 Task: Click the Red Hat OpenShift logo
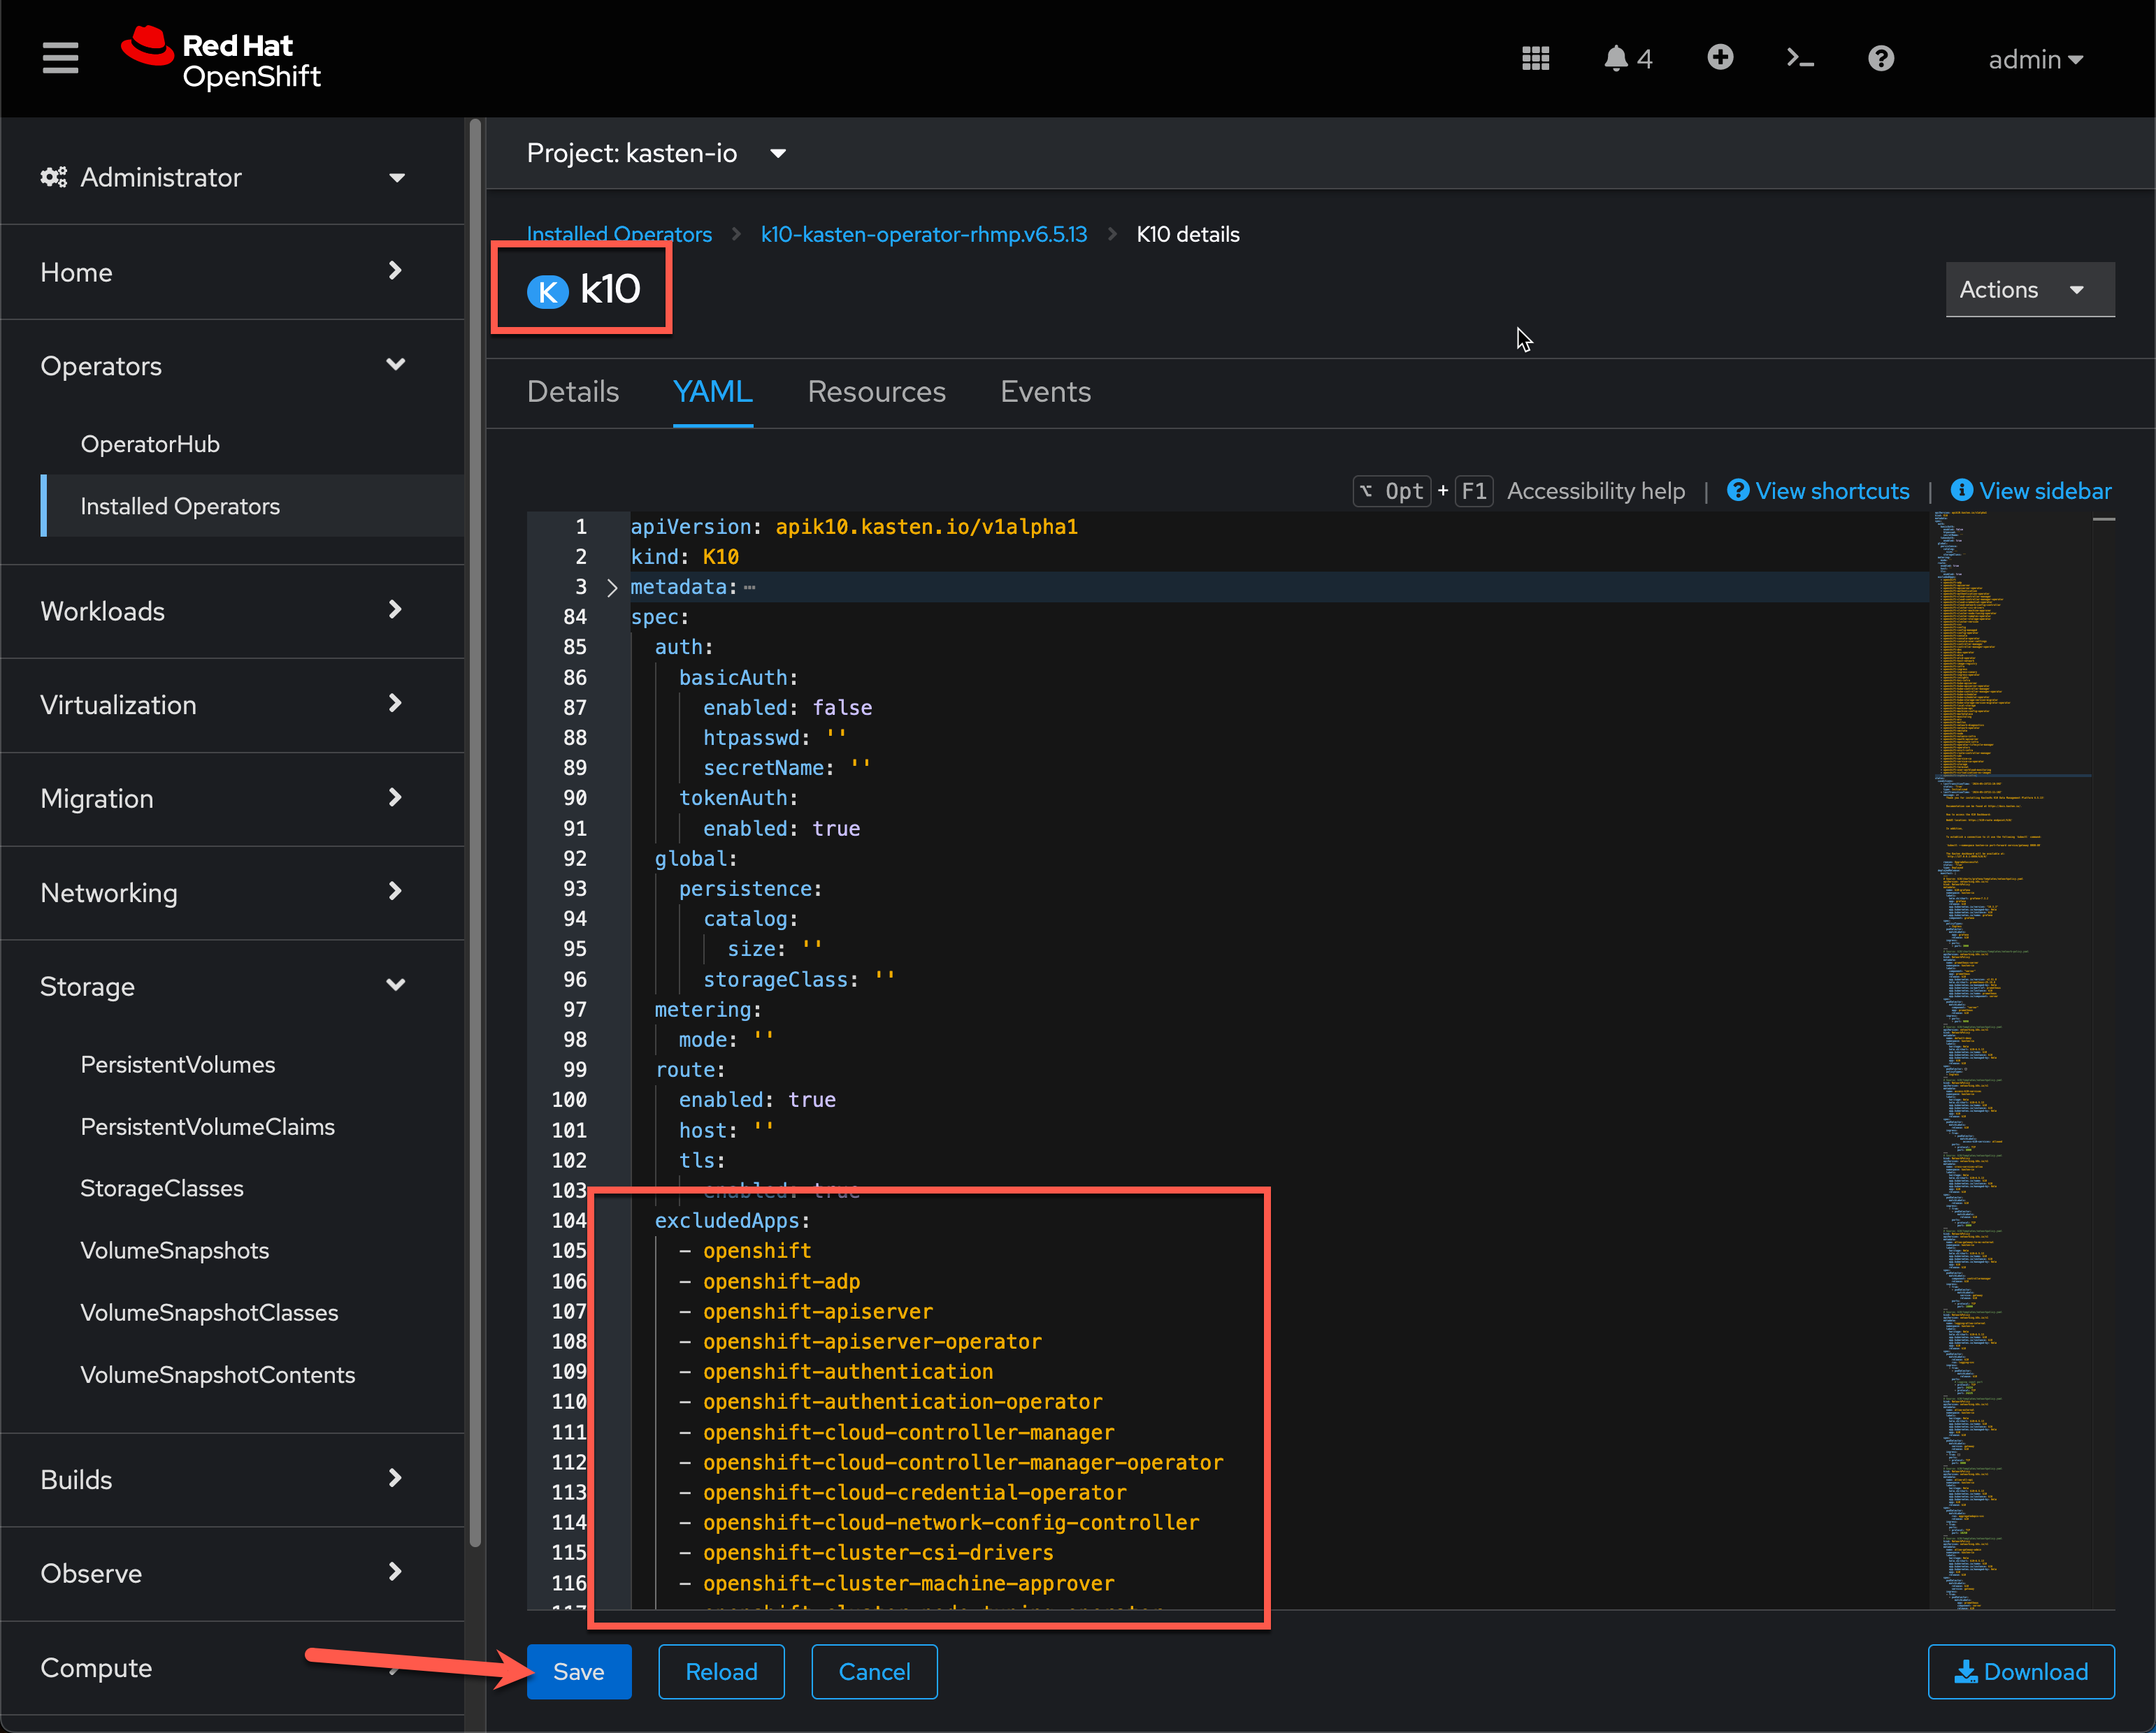[x=221, y=59]
